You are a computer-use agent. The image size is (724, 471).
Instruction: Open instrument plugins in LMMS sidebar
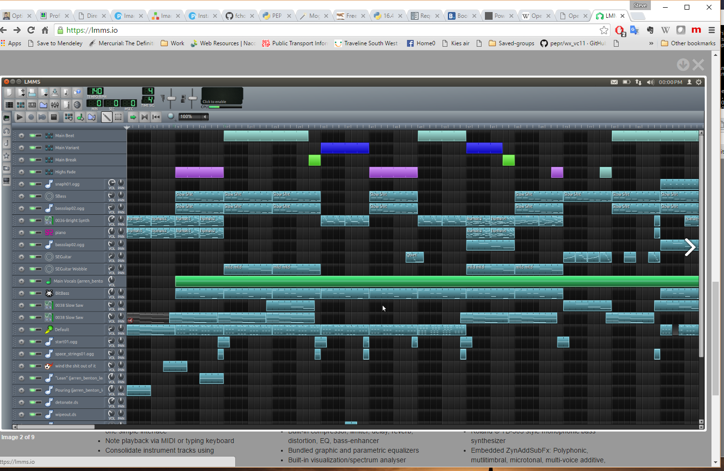tap(6, 118)
